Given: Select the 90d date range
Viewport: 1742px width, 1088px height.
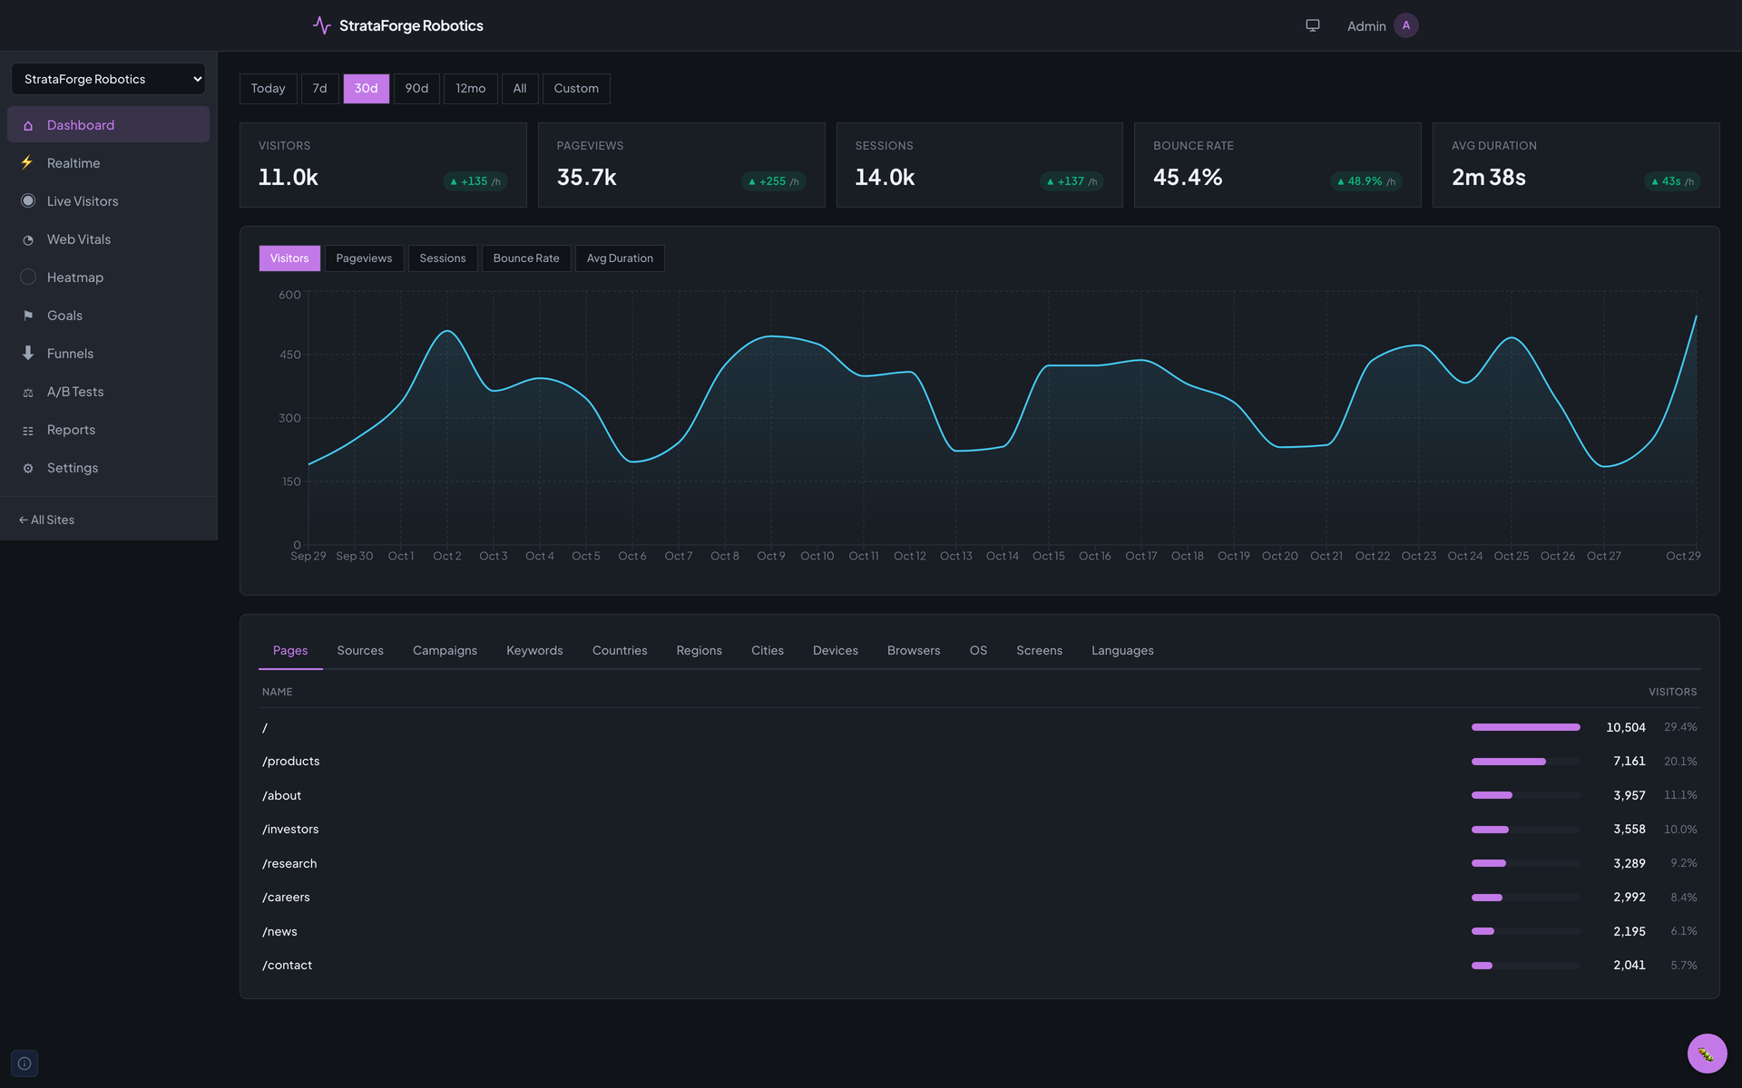Looking at the screenshot, I should coord(416,89).
